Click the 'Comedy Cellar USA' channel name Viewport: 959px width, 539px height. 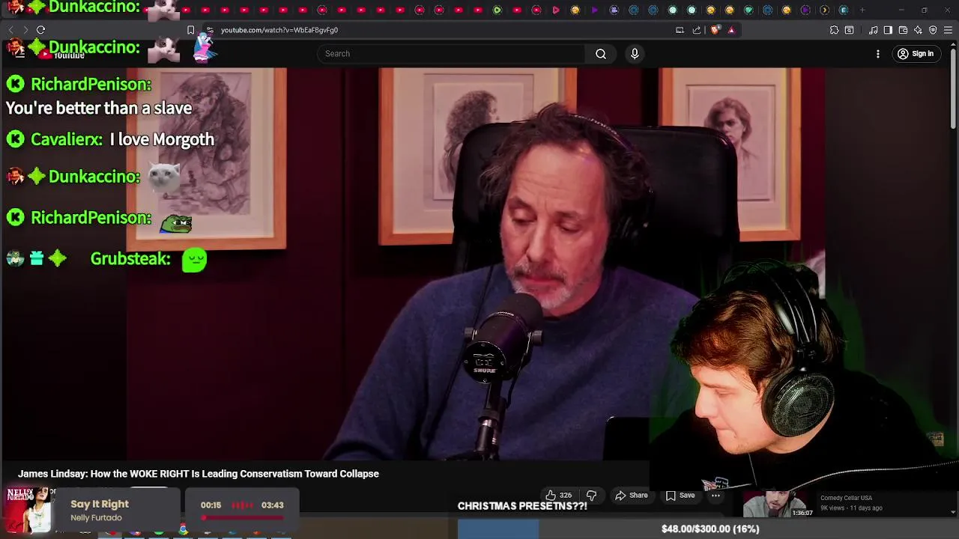click(846, 498)
